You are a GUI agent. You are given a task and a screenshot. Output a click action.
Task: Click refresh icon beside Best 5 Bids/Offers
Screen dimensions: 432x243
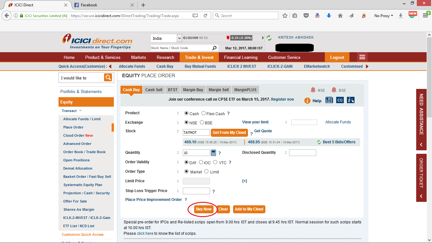pyautogui.click(x=319, y=142)
